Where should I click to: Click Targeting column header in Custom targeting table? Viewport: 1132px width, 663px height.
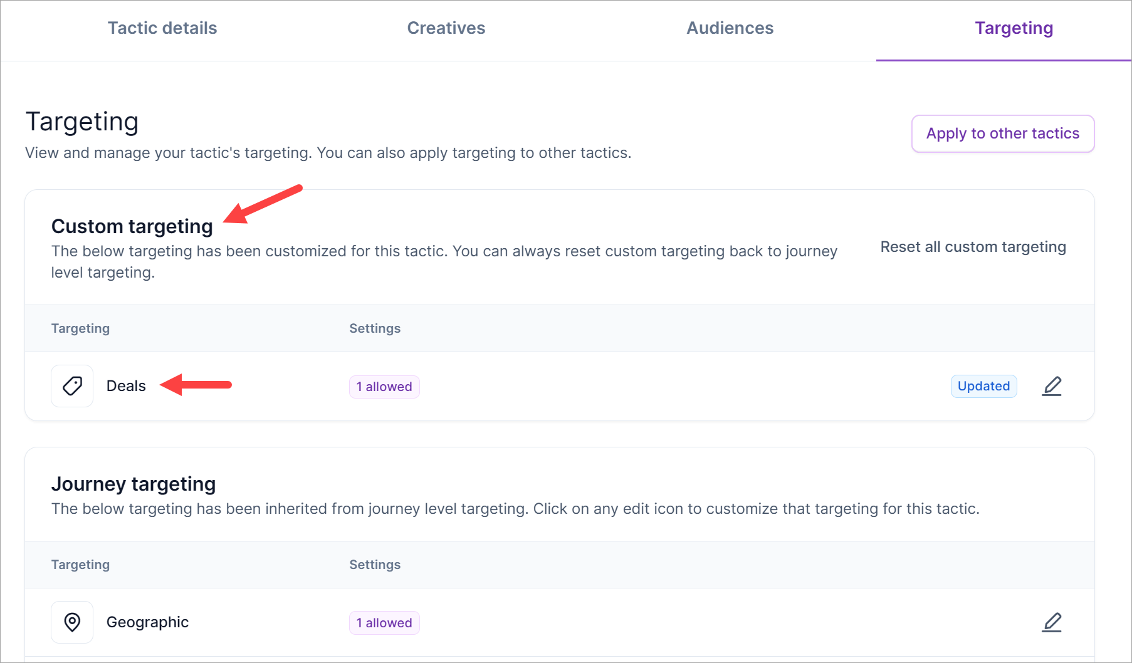(x=80, y=328)
